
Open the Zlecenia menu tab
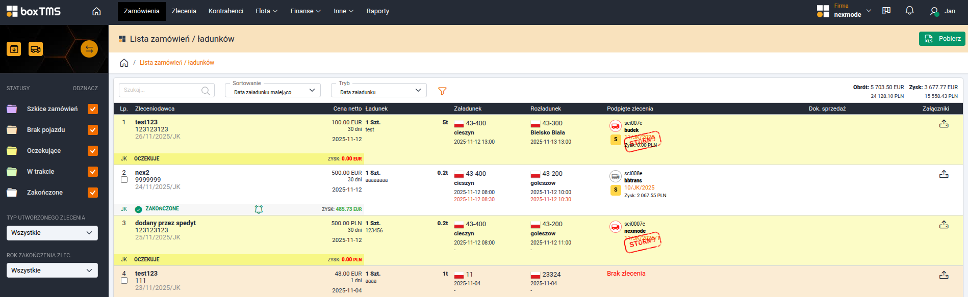coord(184,11)
